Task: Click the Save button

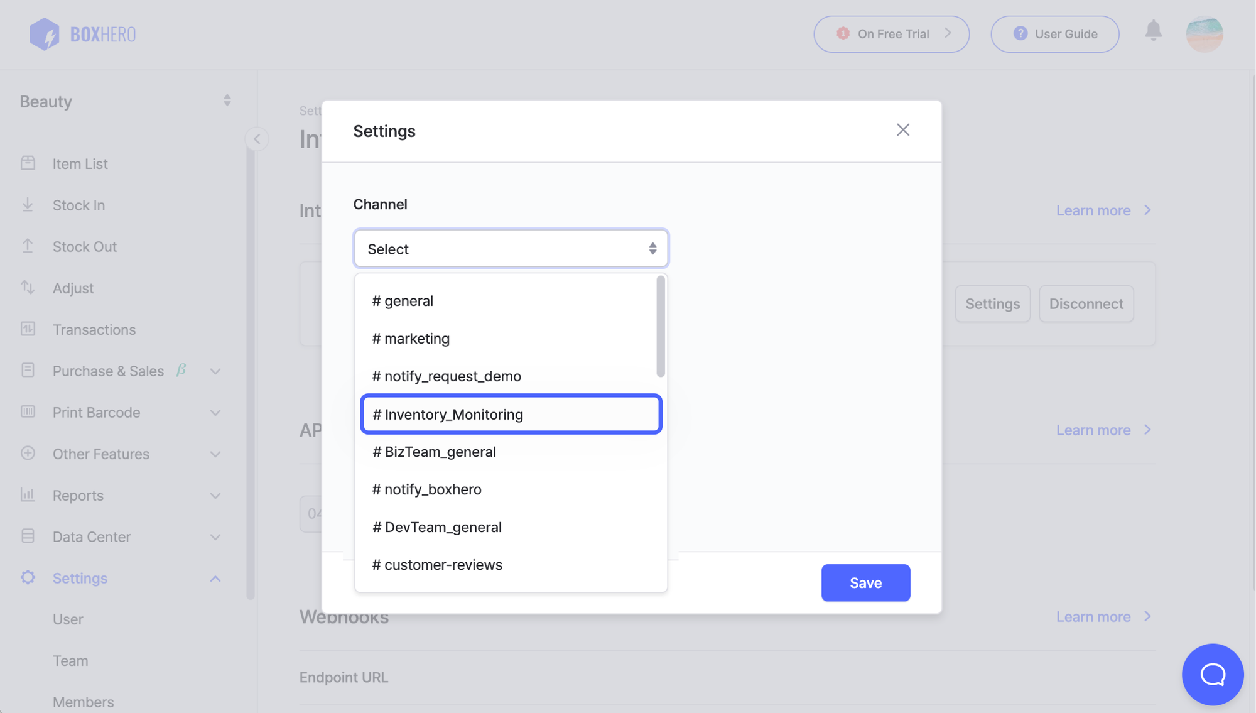Action: click(x=865, y=582)
